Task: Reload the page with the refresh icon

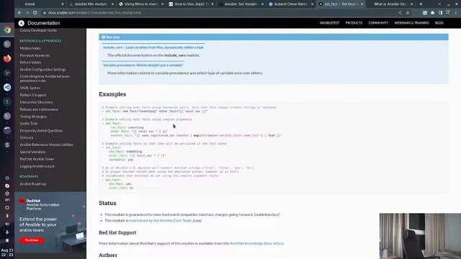Action: (35, 13)
